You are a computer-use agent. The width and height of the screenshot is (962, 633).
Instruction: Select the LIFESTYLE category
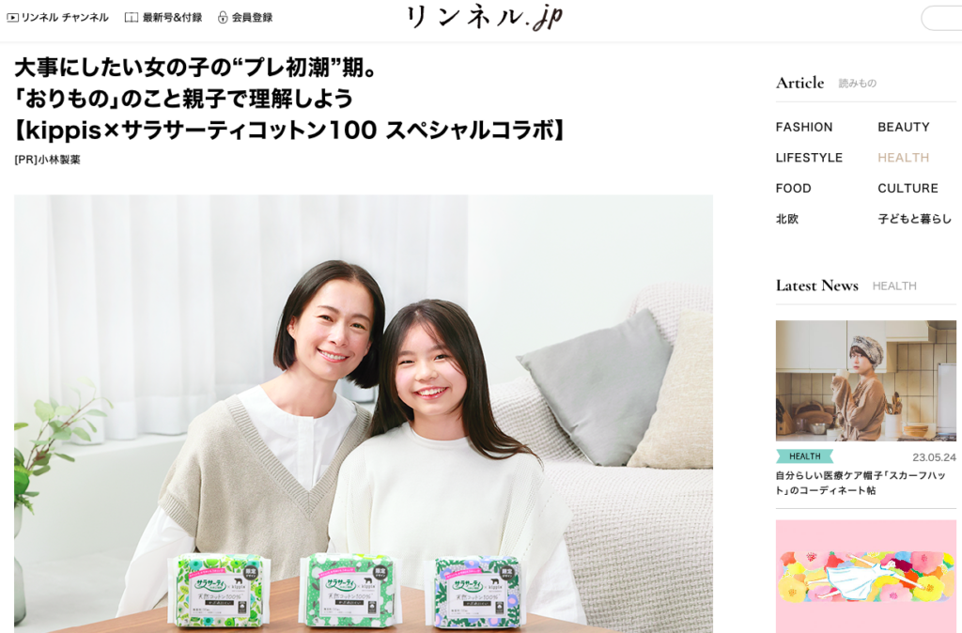809,158
